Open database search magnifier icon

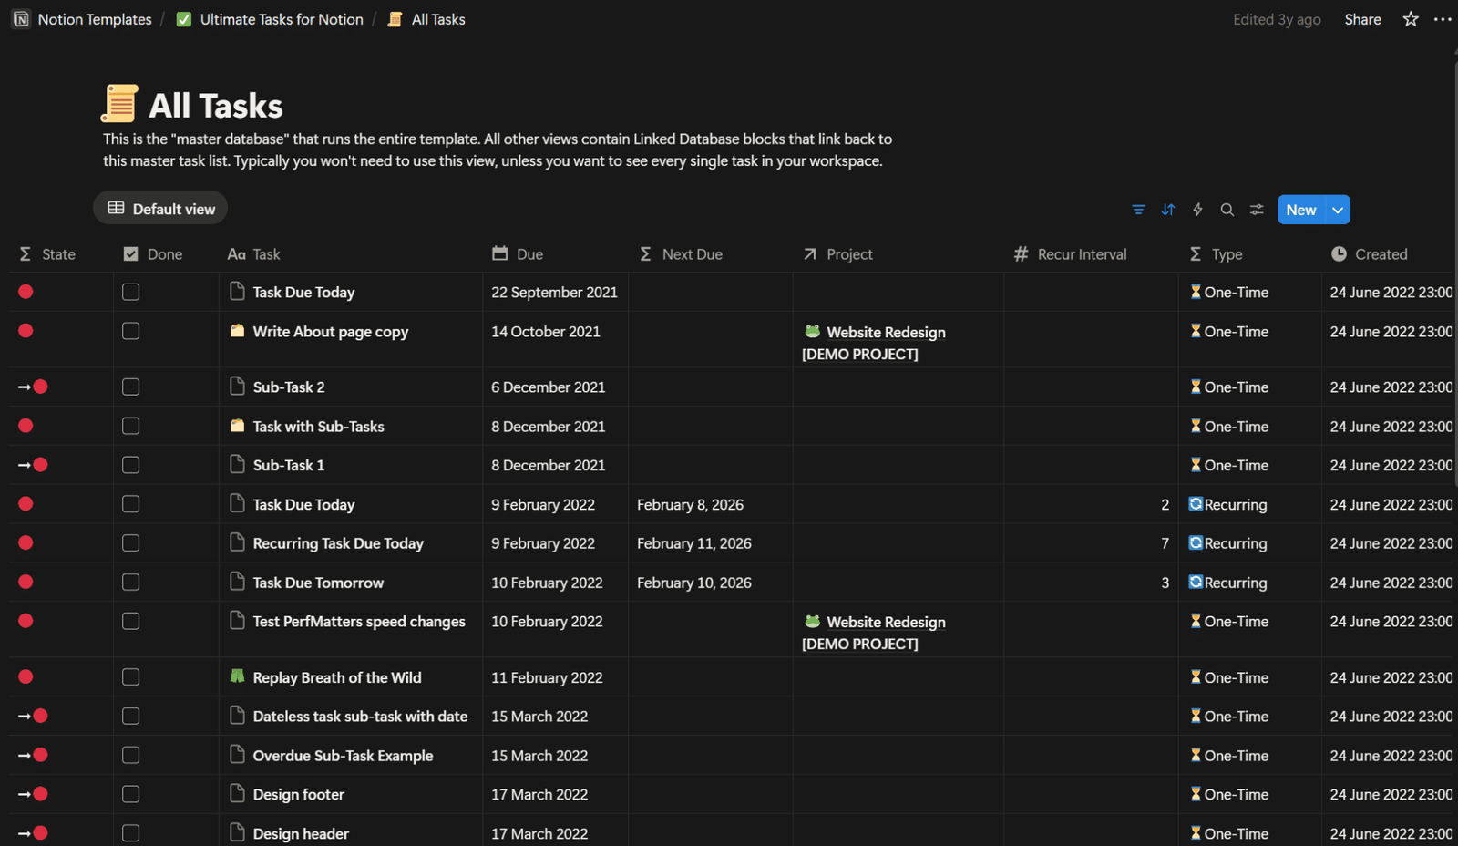click(1227, 210)
